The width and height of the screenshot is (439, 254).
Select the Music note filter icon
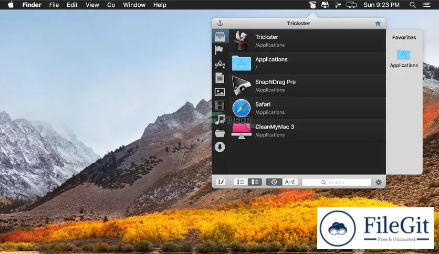220,120
